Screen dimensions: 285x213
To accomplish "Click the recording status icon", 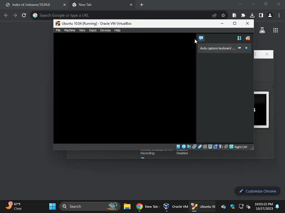I will [x=215, y=147].
